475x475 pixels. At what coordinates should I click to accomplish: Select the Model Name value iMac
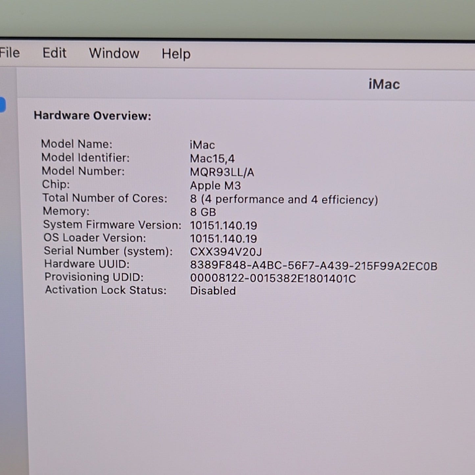tap(202, 145)
